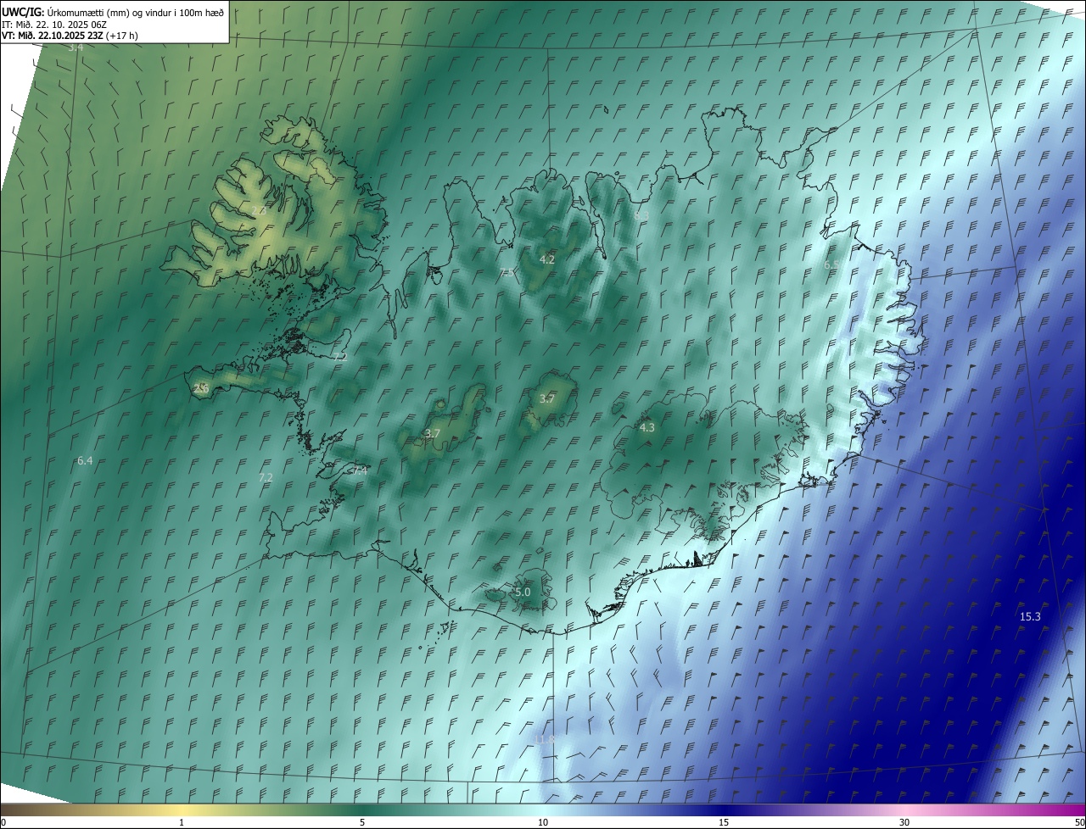Viewport: 1086px width, 829px height.
Task: Click the "(+17 h)" forecast offset text
Action: pyautogui.click(x=122, y=36)
